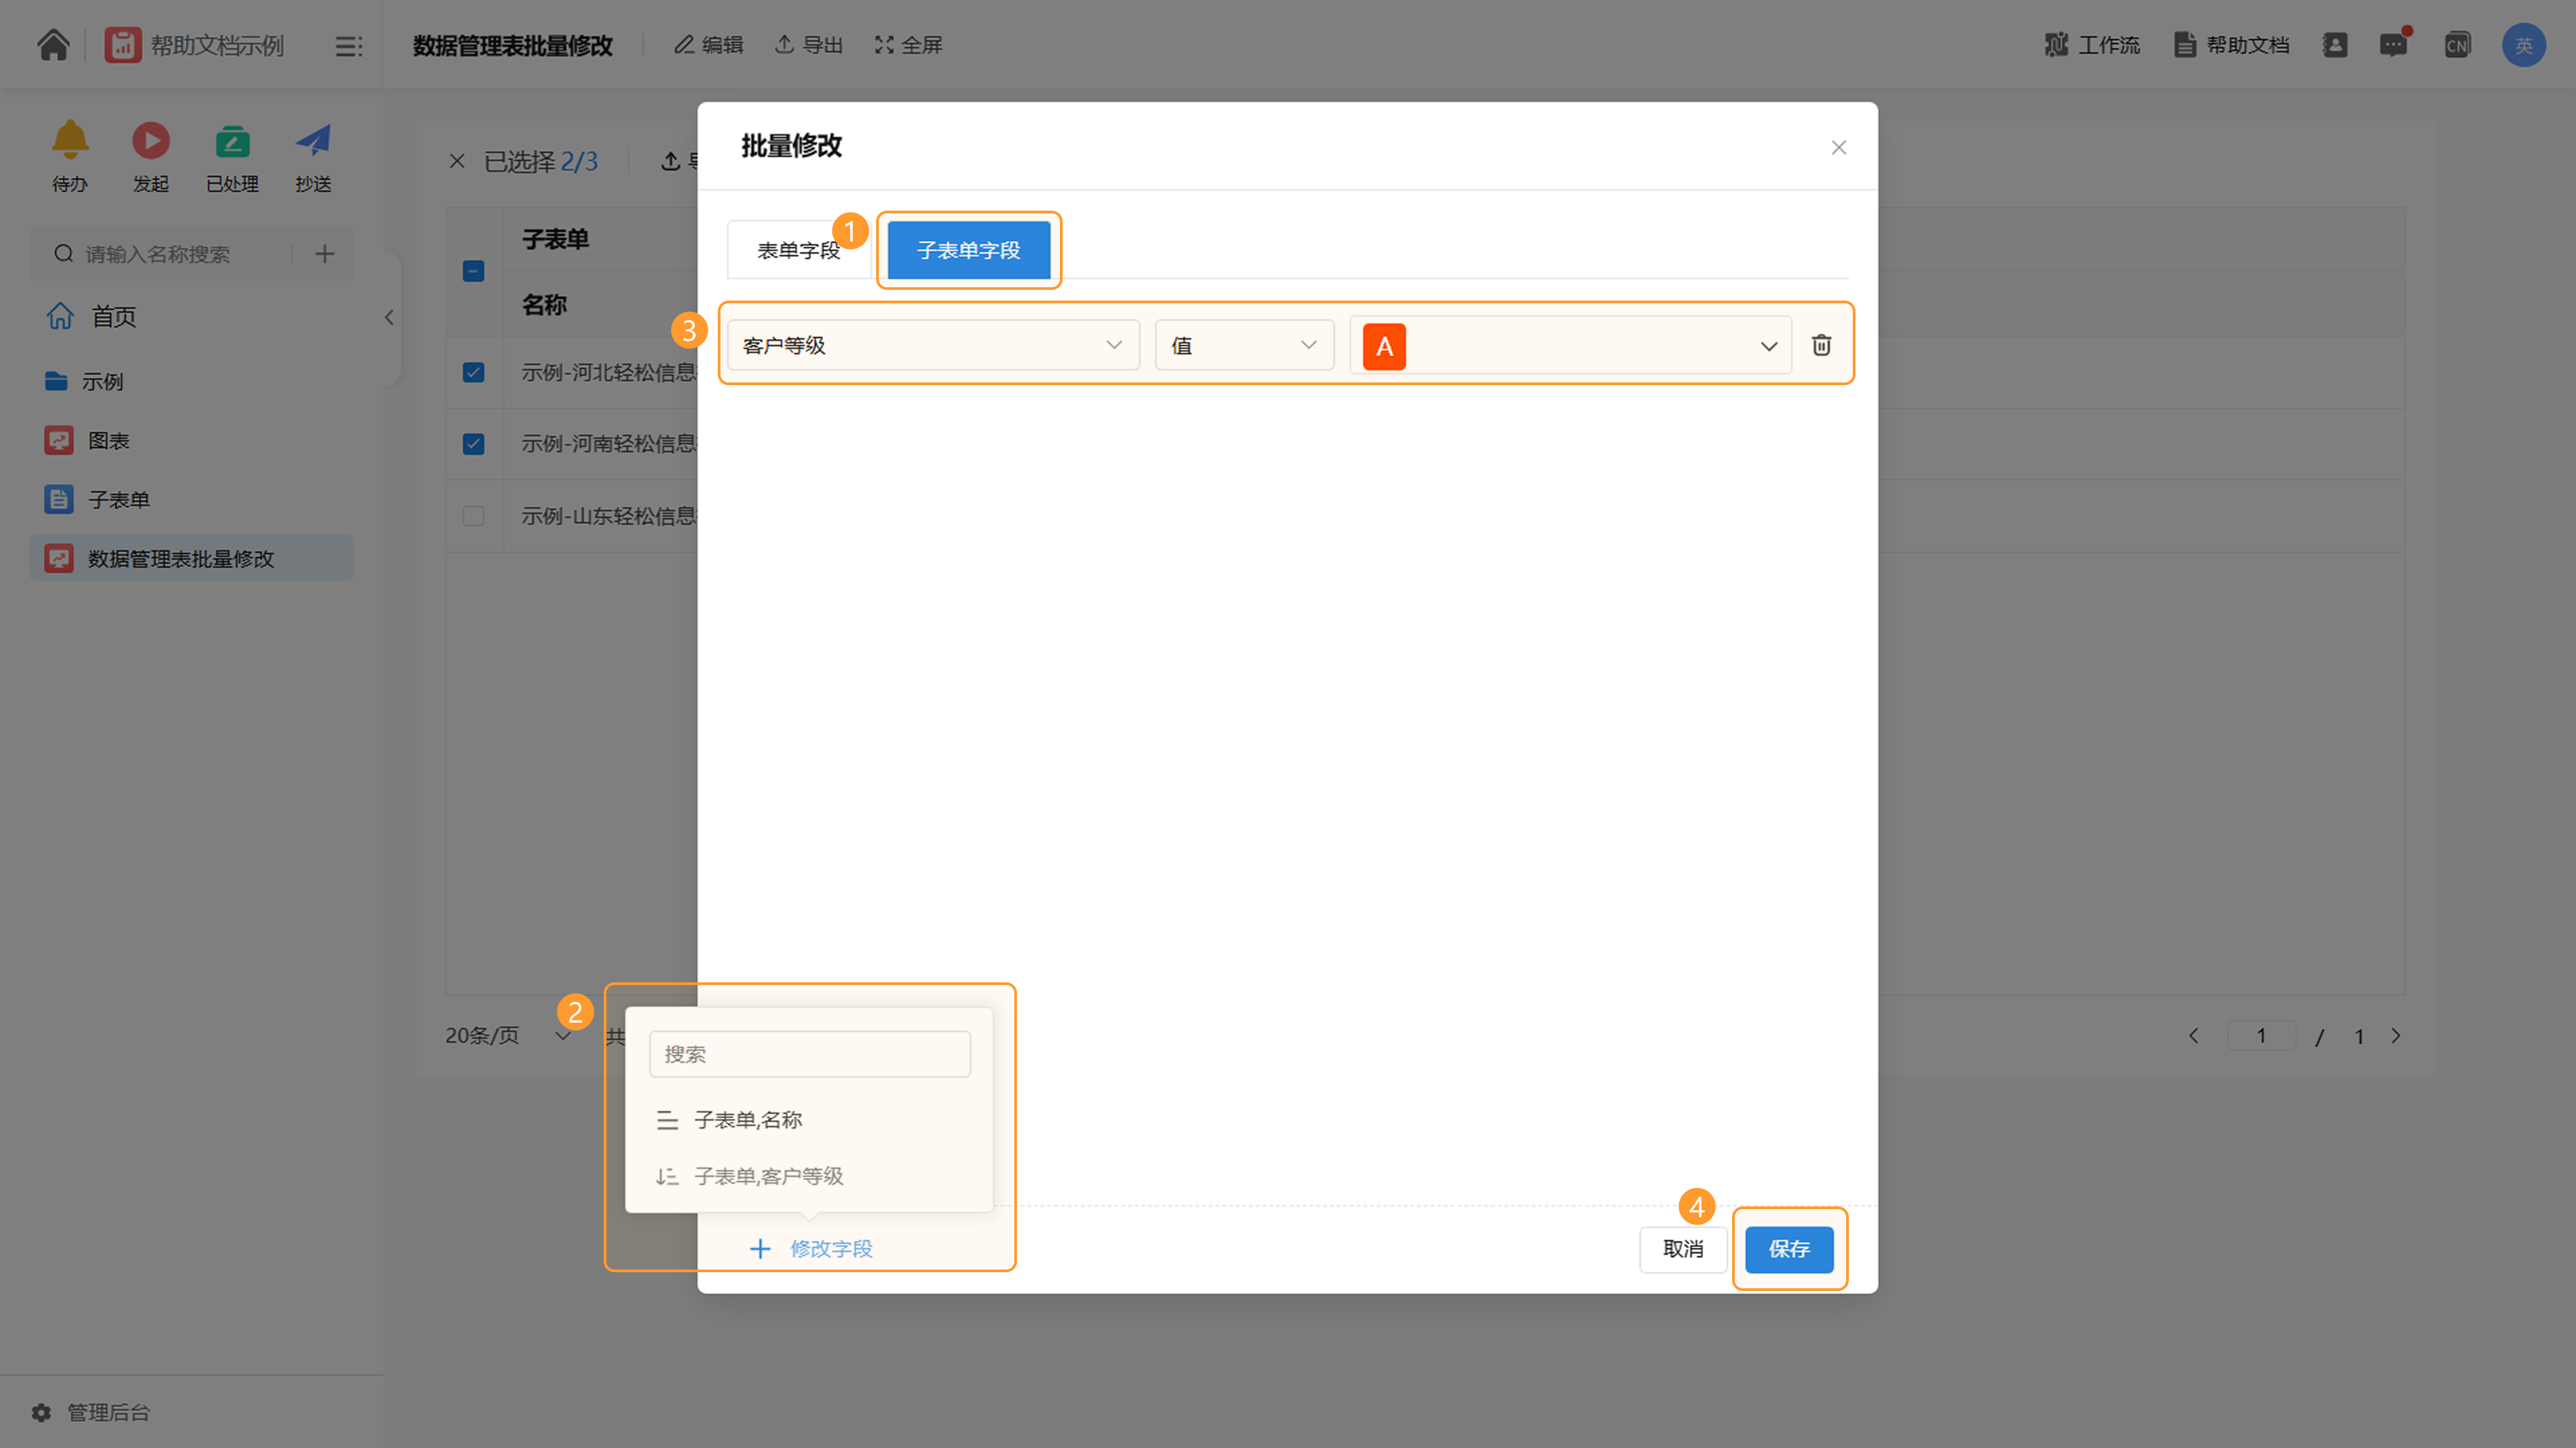Click the 搜索 field in popup
This screenshot has width=2576, height=1448.
click(x=810, y=1054)
